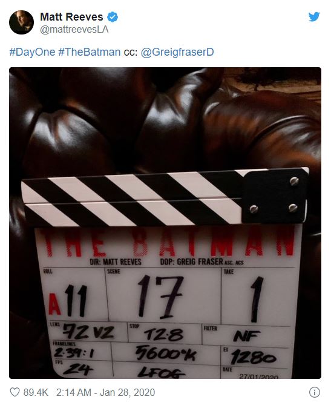This screenshot has width=331, height=411.
Task: Click the Matt Reeves display name
Action: point(71,17)
